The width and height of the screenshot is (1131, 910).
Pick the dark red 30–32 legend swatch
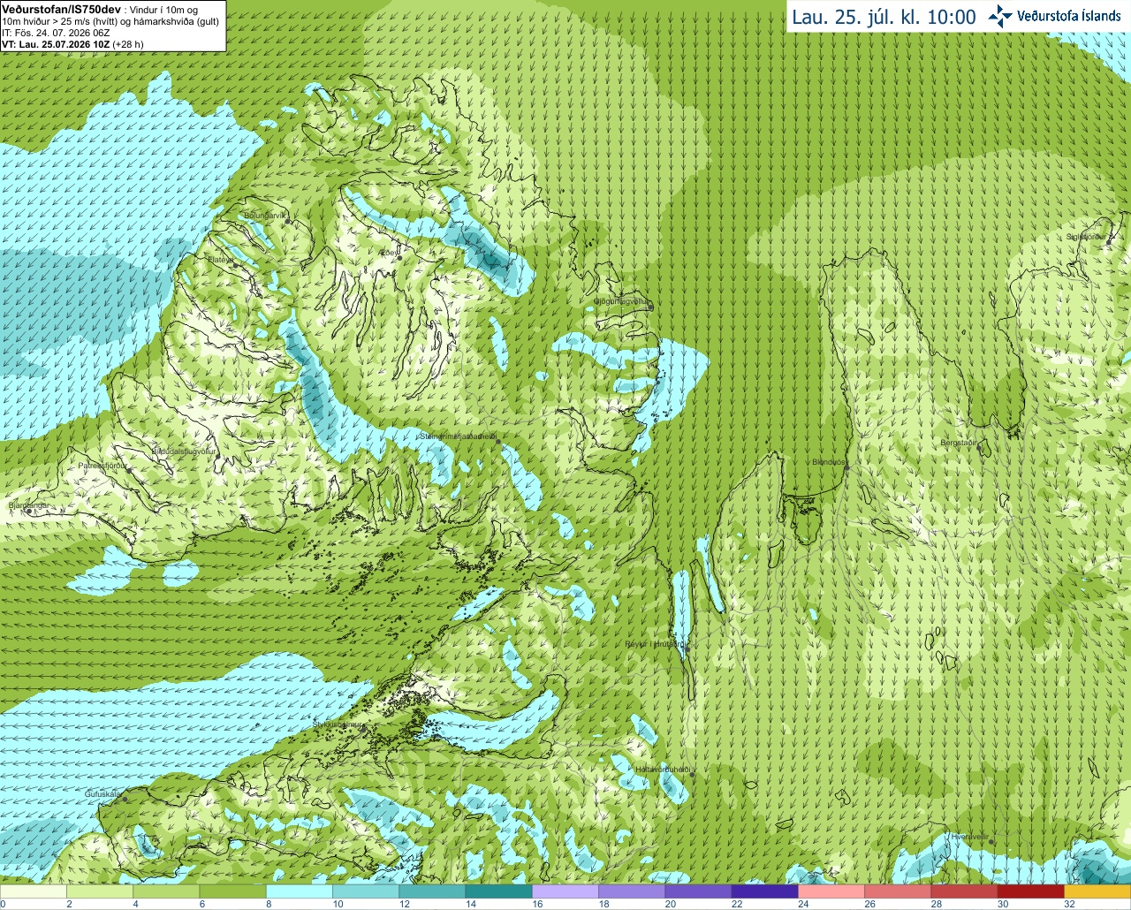click(x=1031, y=891)
